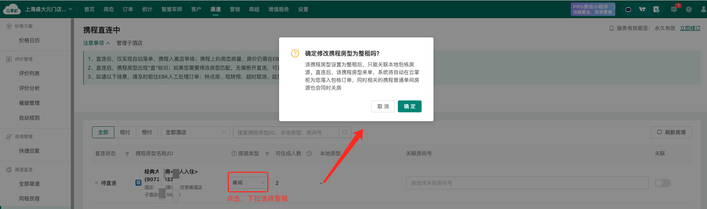Click the 可住成人数 help icon
The image size is (707, 209).
[x=309, y=153]
